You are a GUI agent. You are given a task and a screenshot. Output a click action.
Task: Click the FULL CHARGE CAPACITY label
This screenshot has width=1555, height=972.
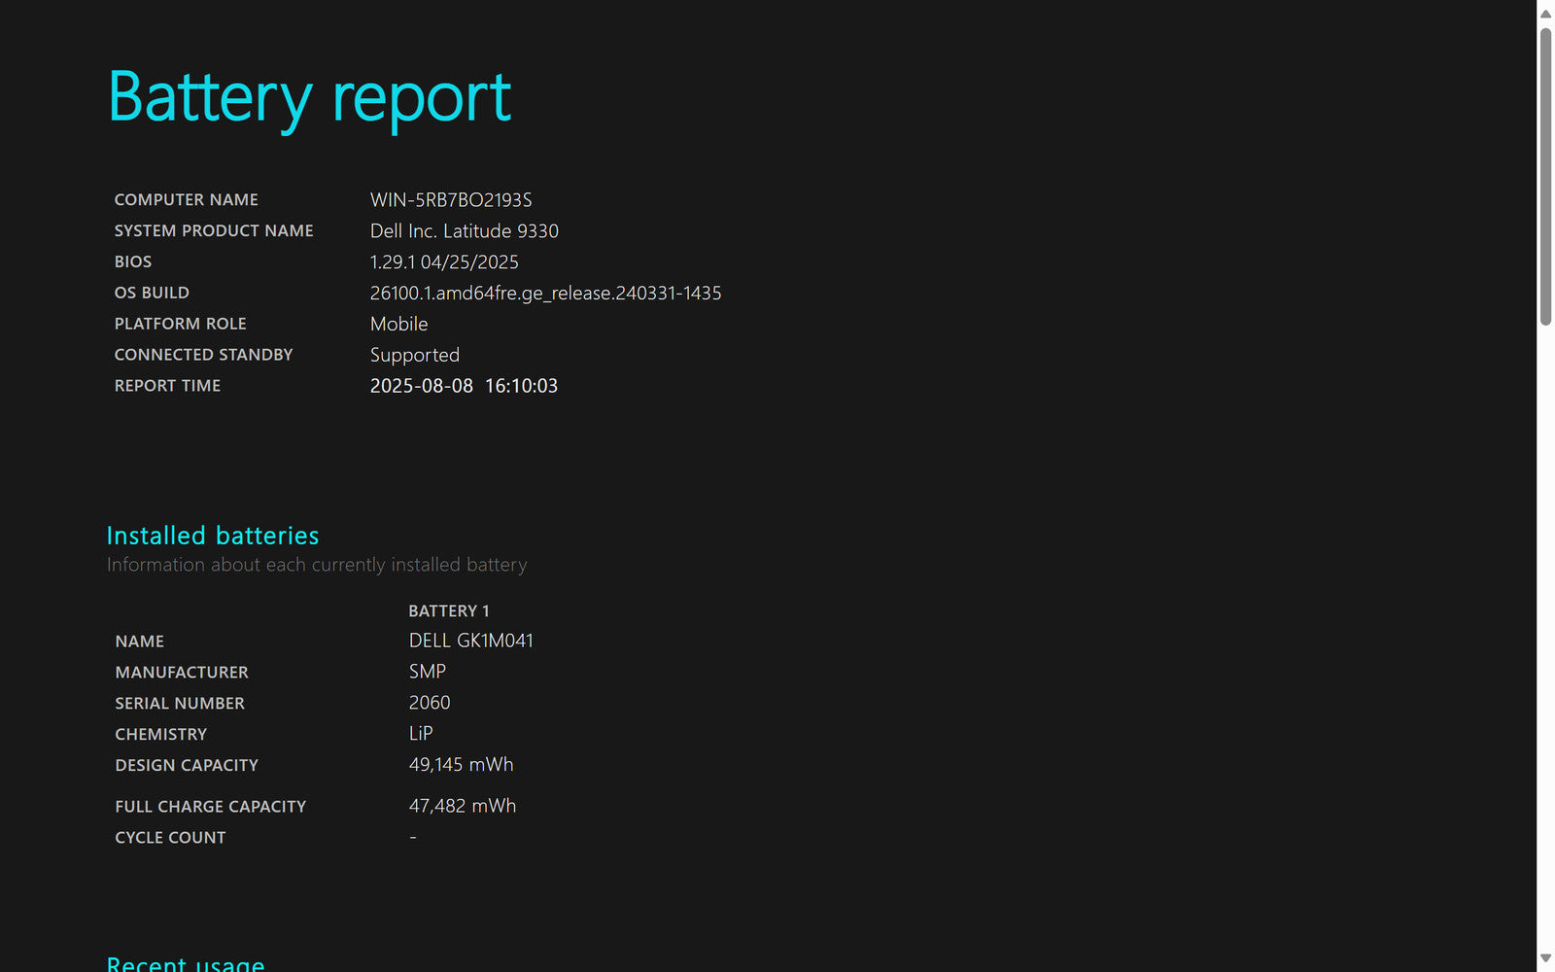point(211,808)
